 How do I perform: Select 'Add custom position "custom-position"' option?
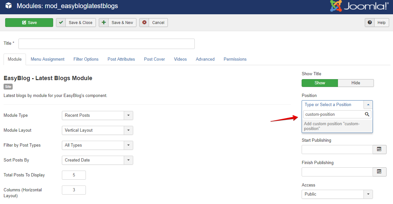click(x=337, y=126)
